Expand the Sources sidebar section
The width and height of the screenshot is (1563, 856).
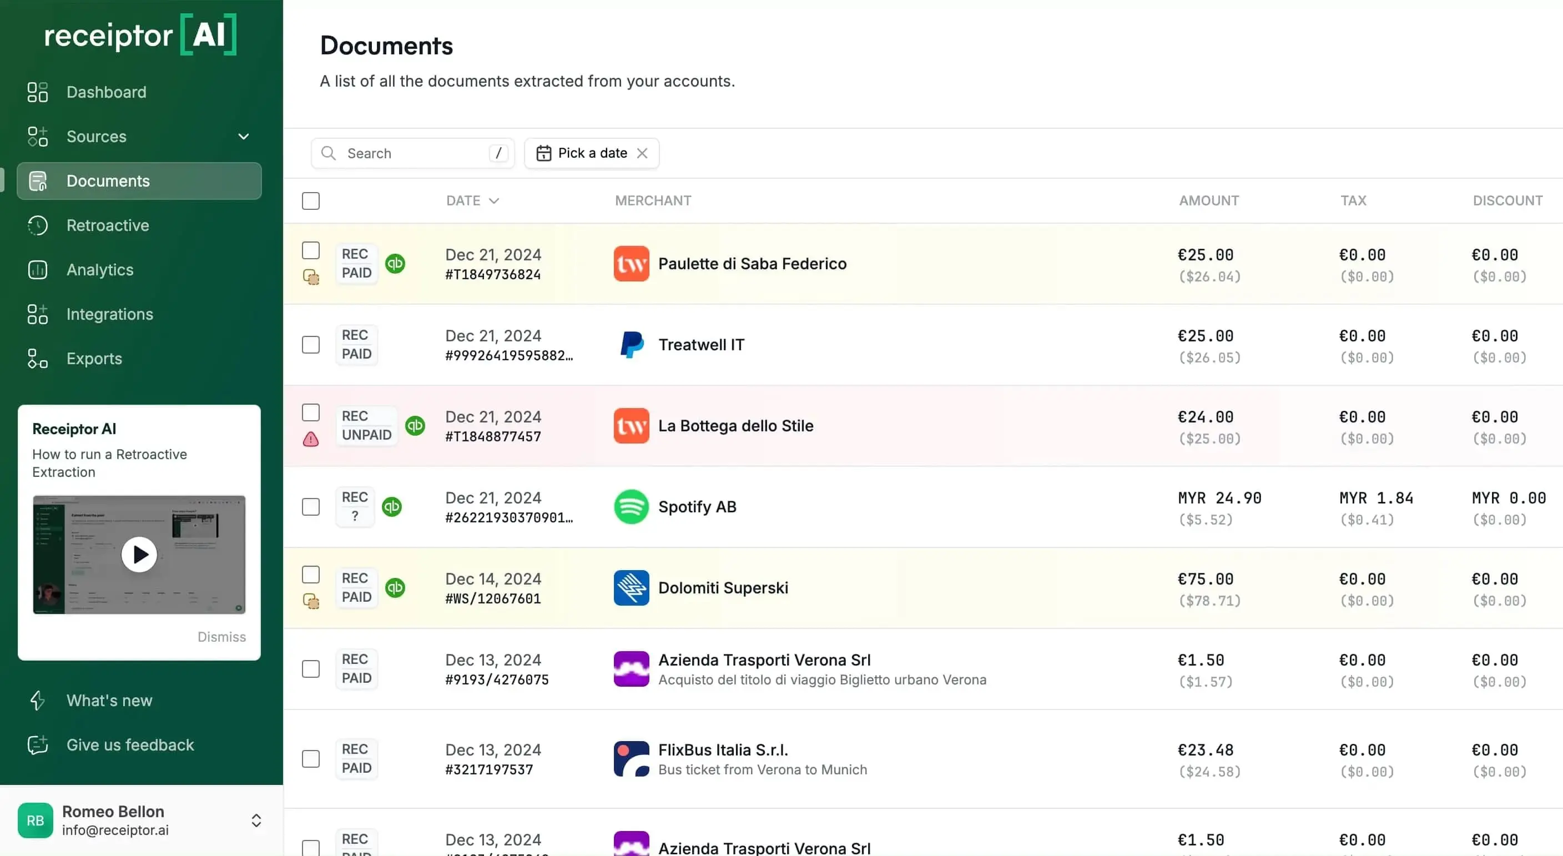coord(244,137)
